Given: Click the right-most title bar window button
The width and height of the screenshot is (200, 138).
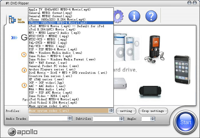Looking at the screenshot, I should (x=195, y=3).
